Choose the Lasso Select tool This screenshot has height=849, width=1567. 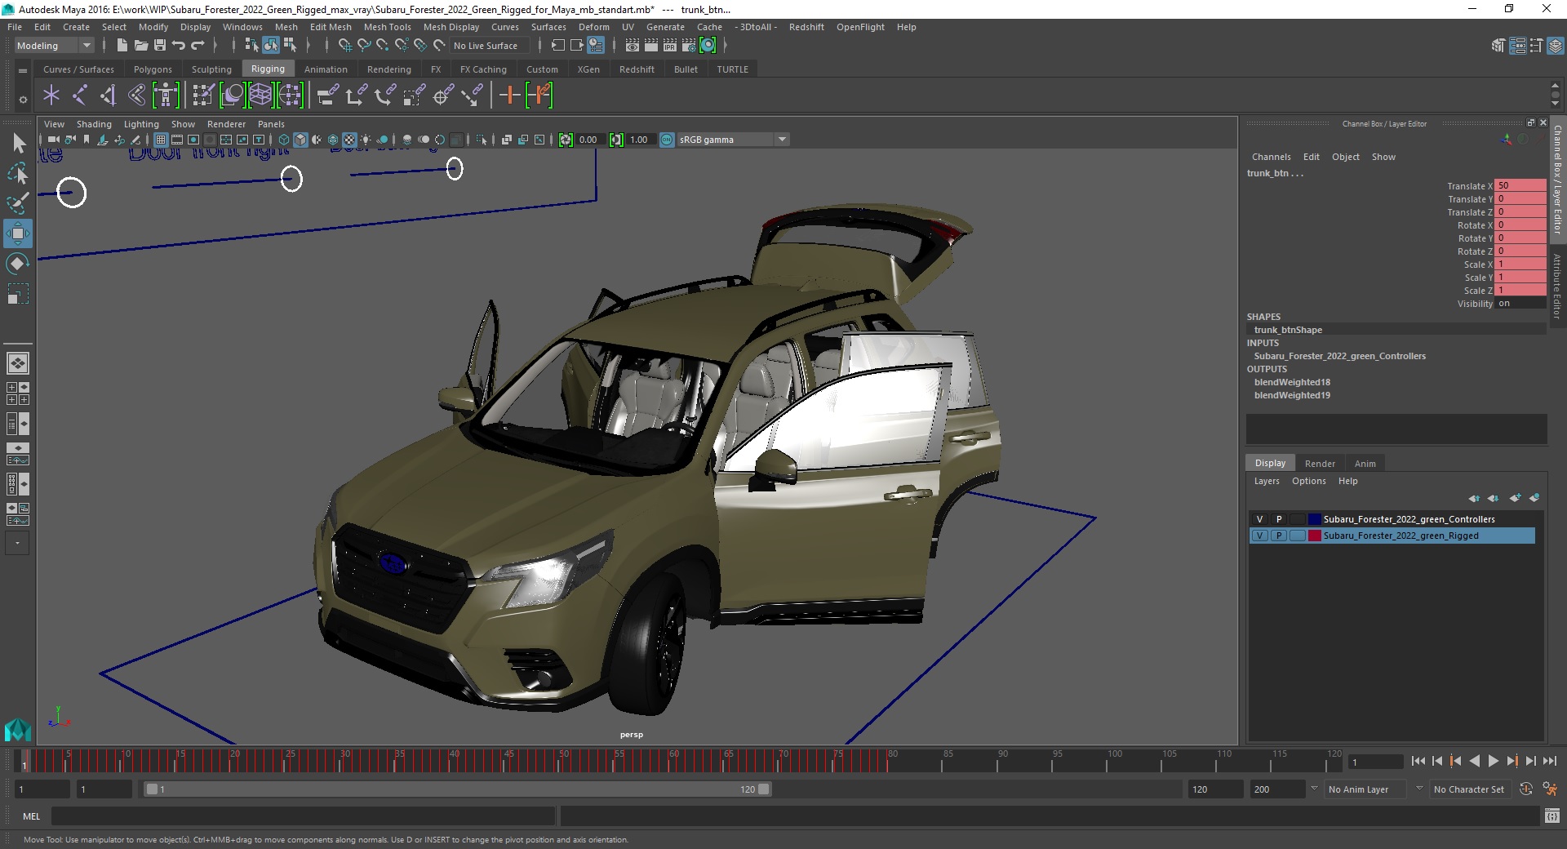pyautogui.click(x=18, y=173)
